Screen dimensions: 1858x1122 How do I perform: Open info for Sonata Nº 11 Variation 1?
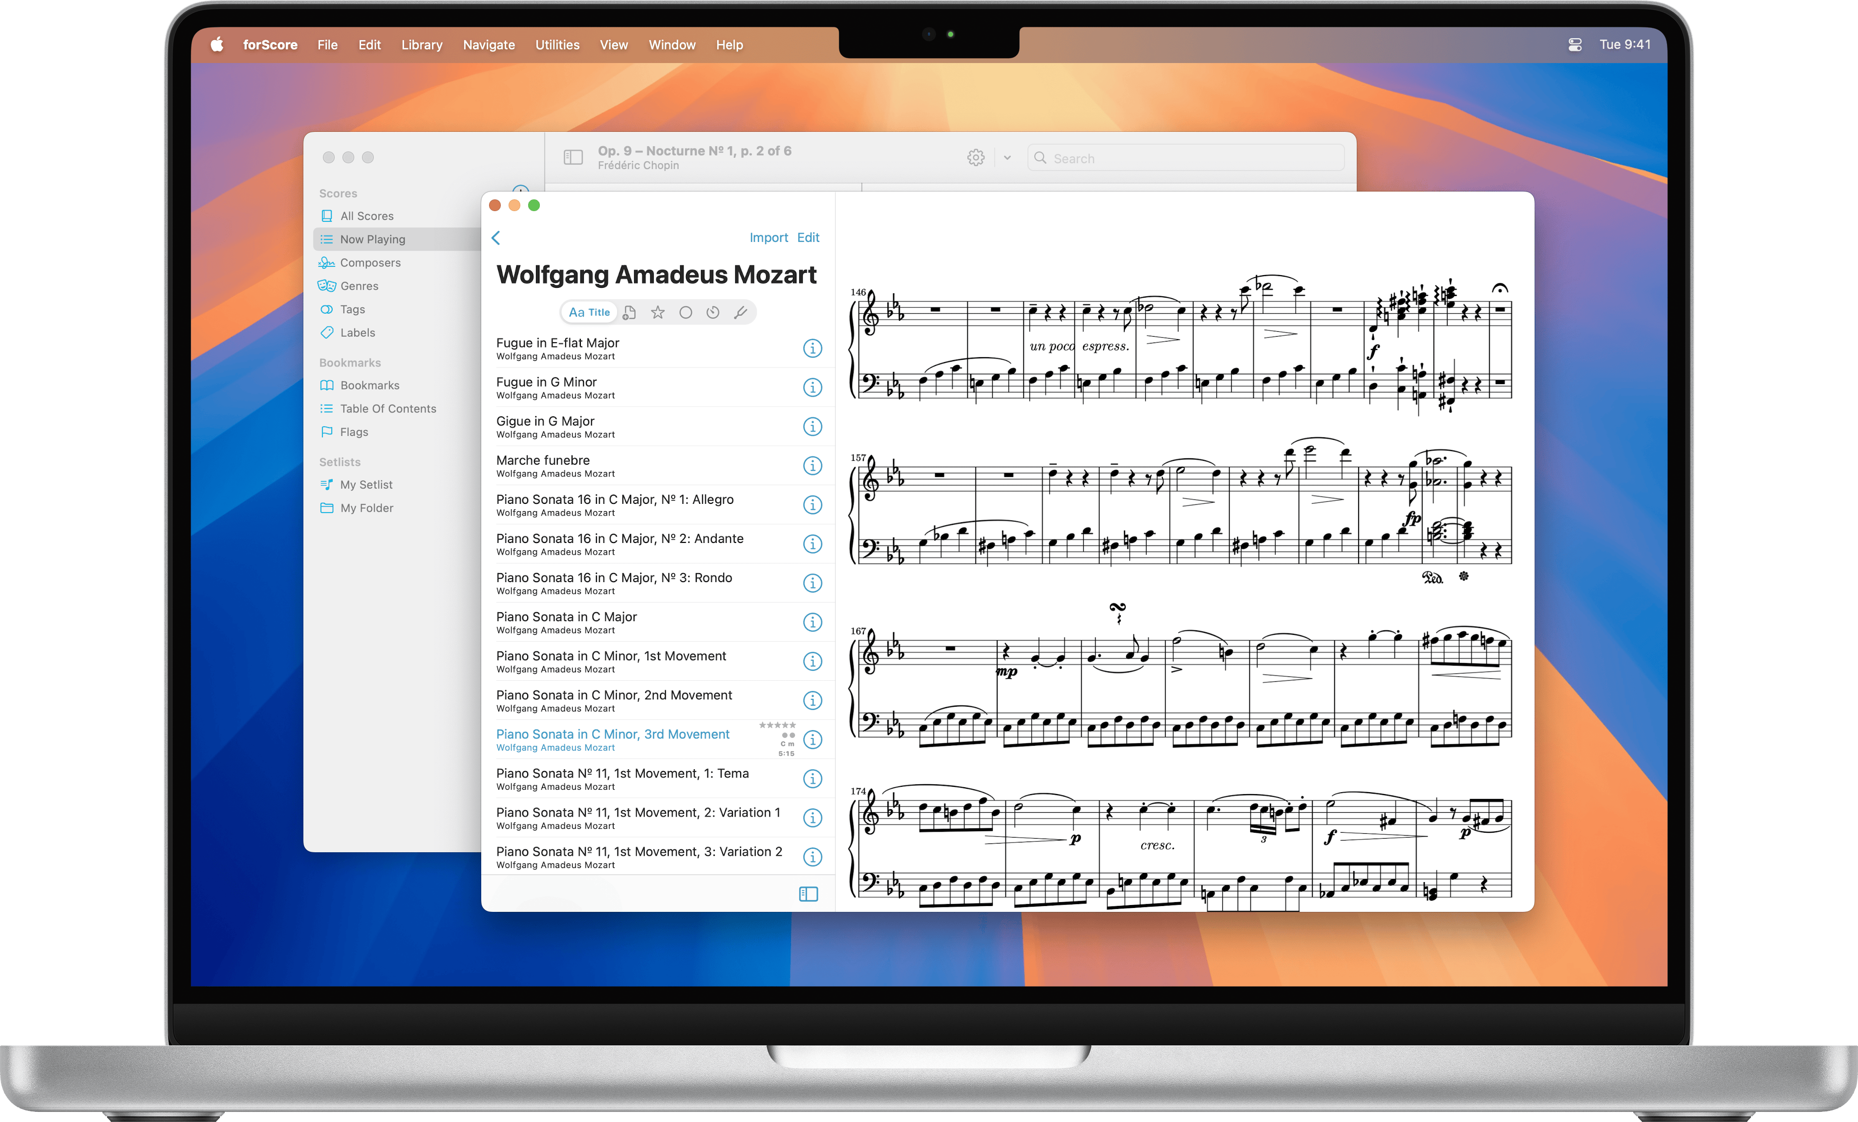coord(812,818)
